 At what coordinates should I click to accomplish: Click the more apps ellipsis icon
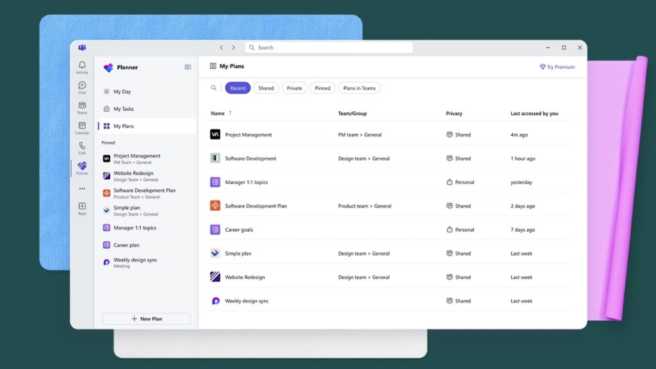(82, 188)
